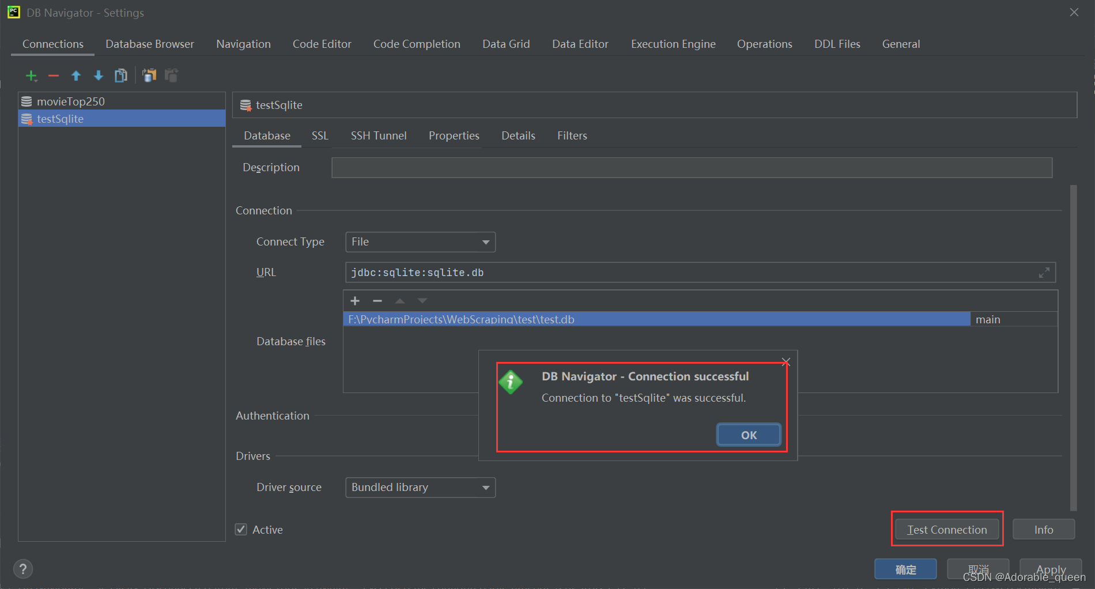Click the Apply button
1095x589 pixels.
pos(1051,569)
